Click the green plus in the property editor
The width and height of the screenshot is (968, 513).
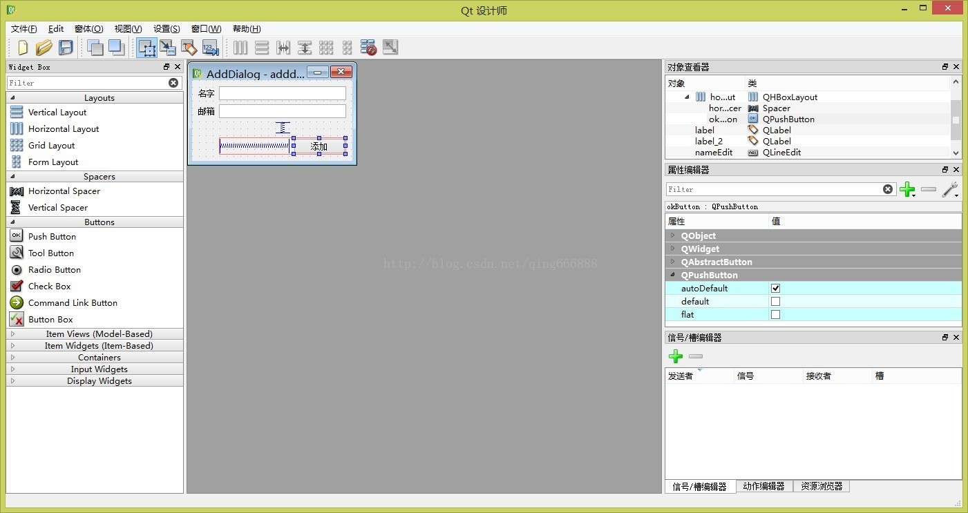907,189
